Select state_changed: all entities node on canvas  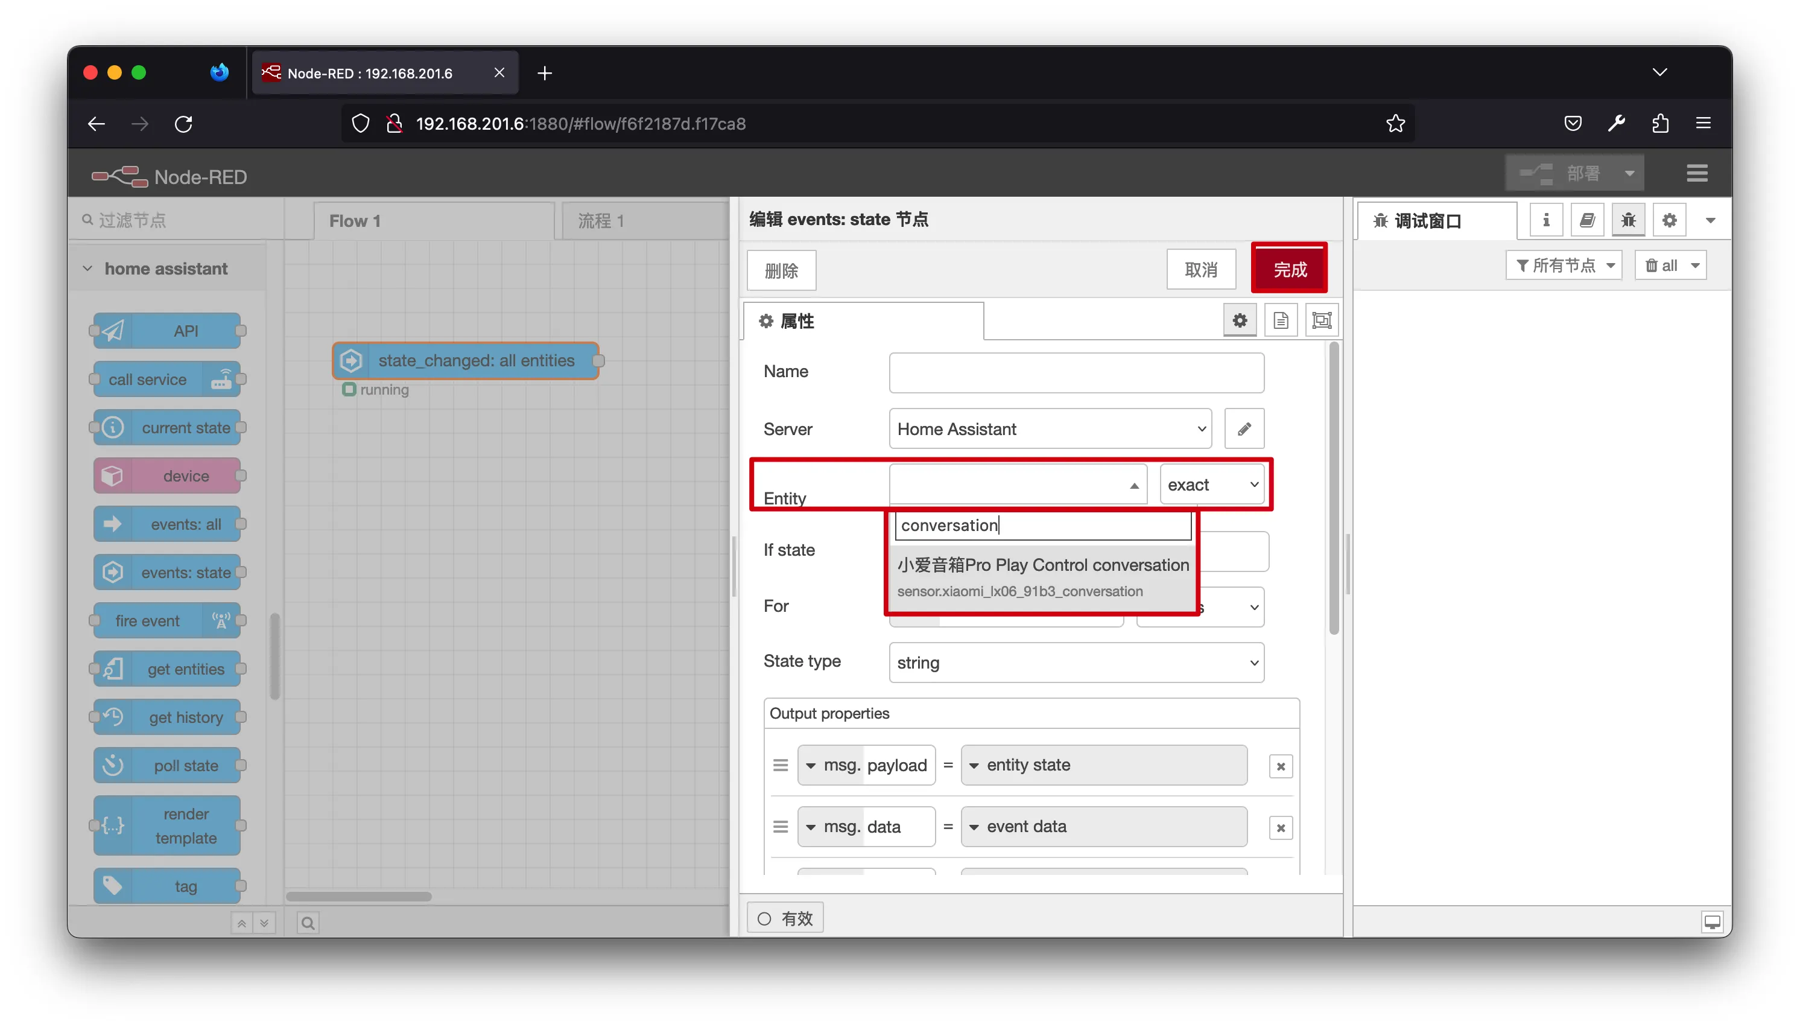(466, 360)
